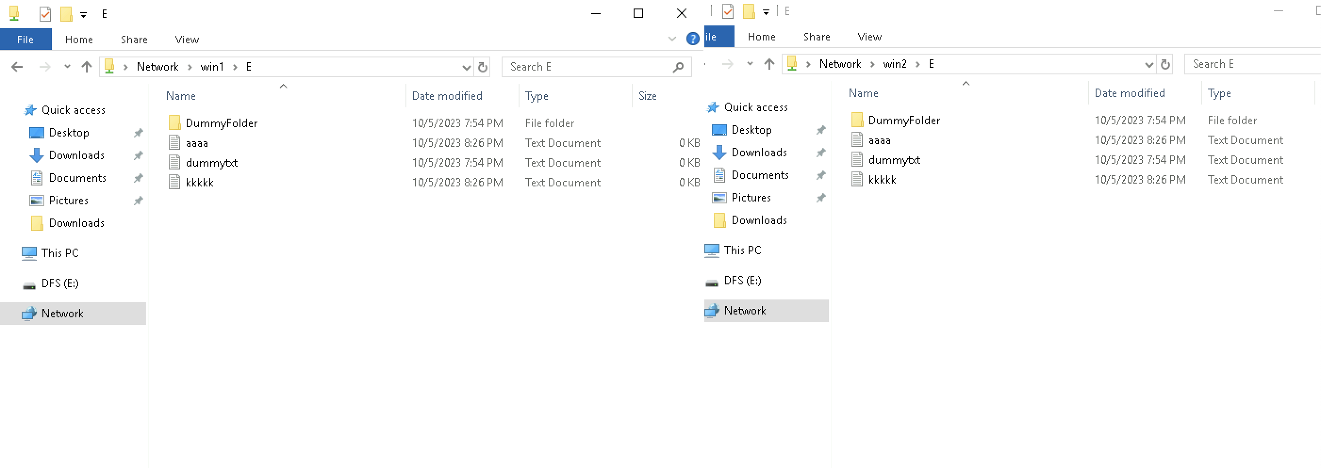Toggle pin beside Pictures in right sidebar
The width and height of the screenshot is (1321, 468).
[820, 198]
